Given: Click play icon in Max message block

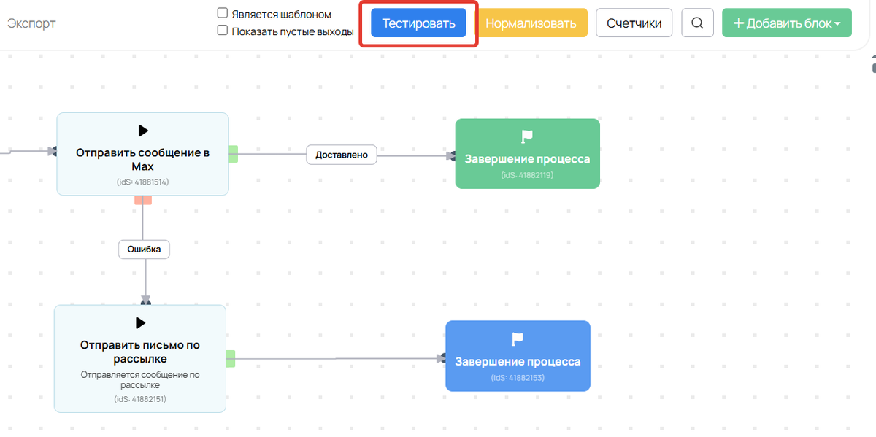Looking at the screenshot, I should click(143, 131).
